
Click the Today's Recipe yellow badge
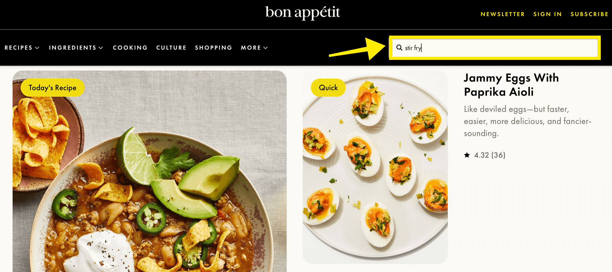(52, 88)
